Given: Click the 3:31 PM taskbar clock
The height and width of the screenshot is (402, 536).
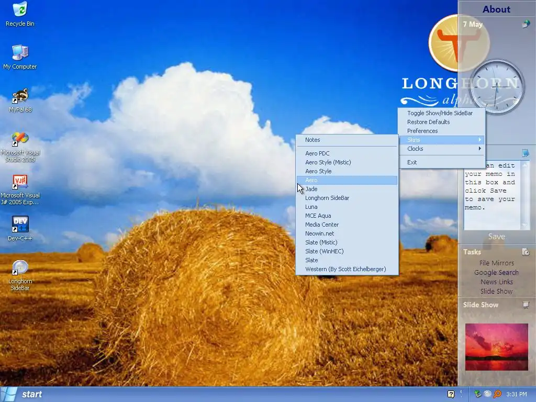Looking at the screenshot, I should click(517, 394).
